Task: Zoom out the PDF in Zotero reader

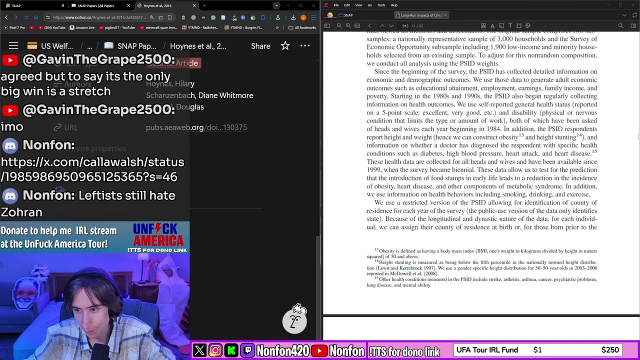Action: 339,26
